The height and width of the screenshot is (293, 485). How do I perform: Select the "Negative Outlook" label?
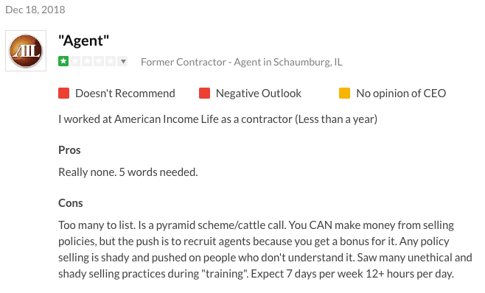(259, 93)
